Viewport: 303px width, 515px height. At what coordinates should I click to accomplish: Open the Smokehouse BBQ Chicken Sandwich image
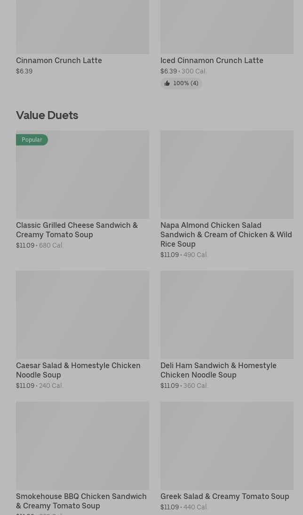click(x=82, y=445)
